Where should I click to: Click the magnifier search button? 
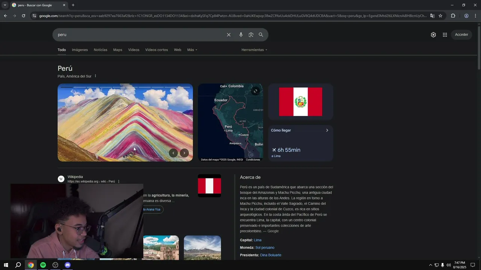pos(261,35)
